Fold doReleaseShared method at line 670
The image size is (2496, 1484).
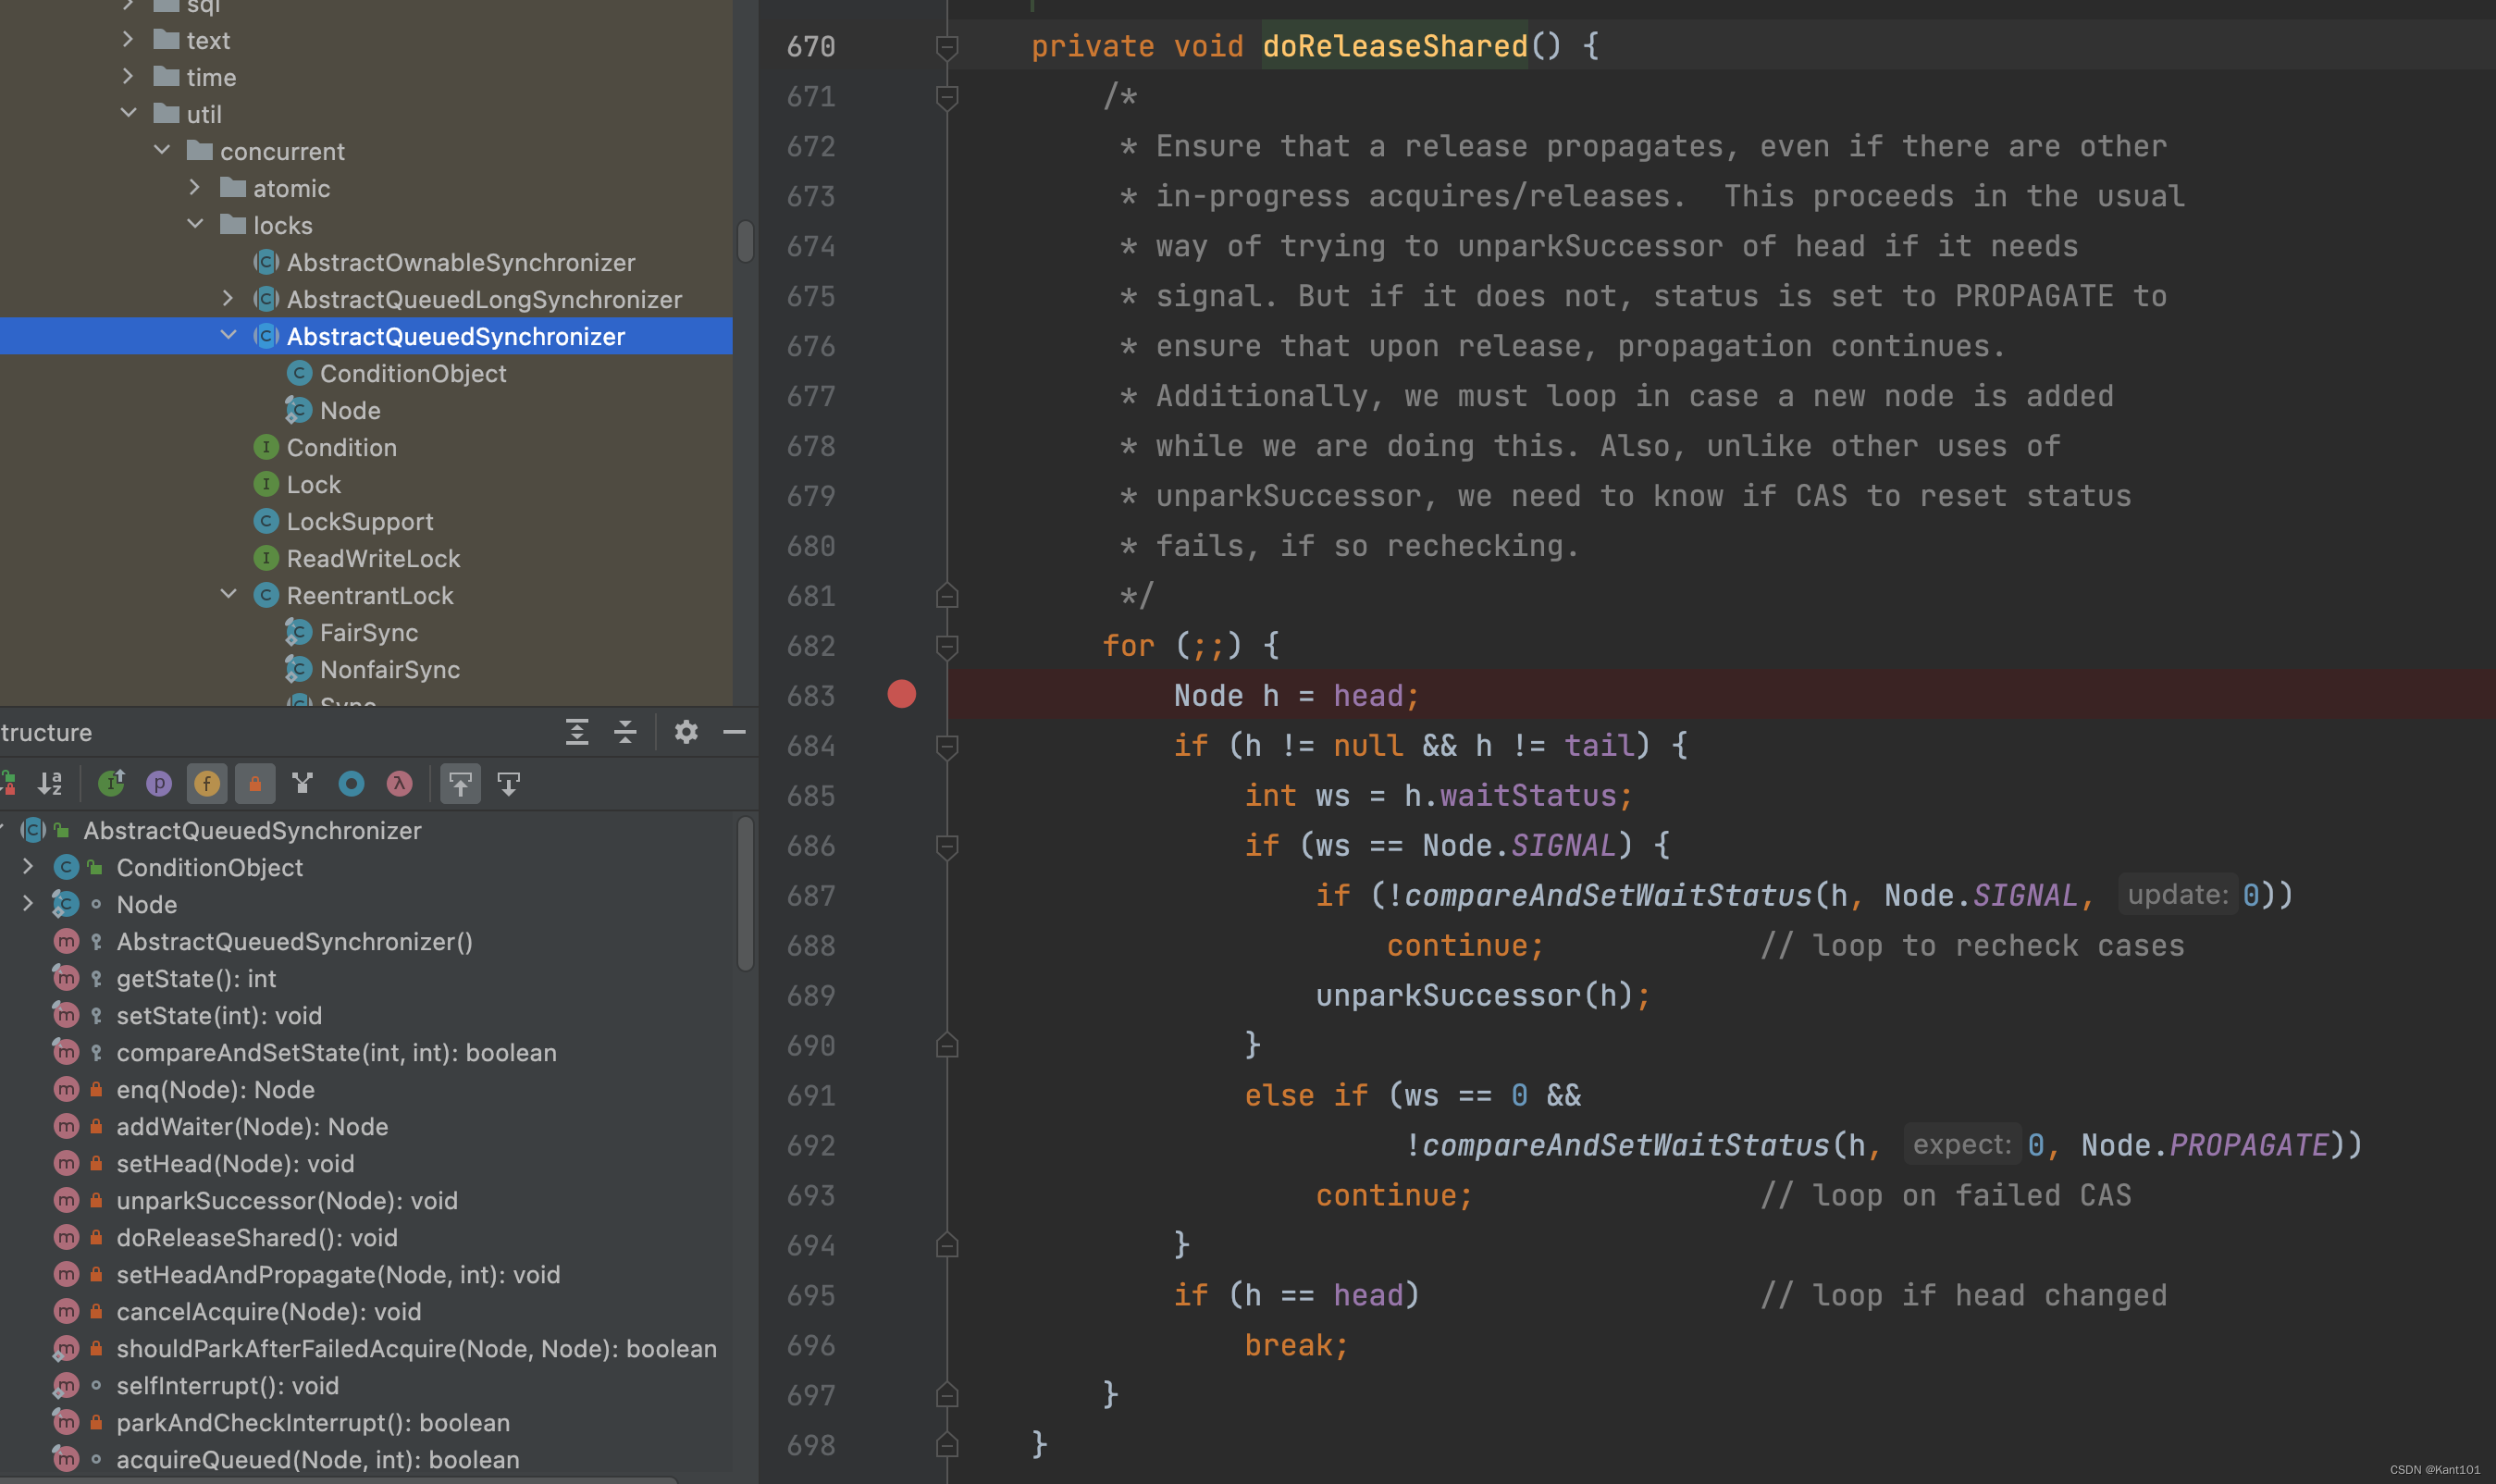[x=946, y=46]
